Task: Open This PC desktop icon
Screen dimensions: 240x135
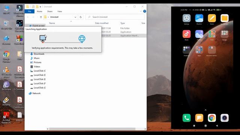Action: coord(6,10)
